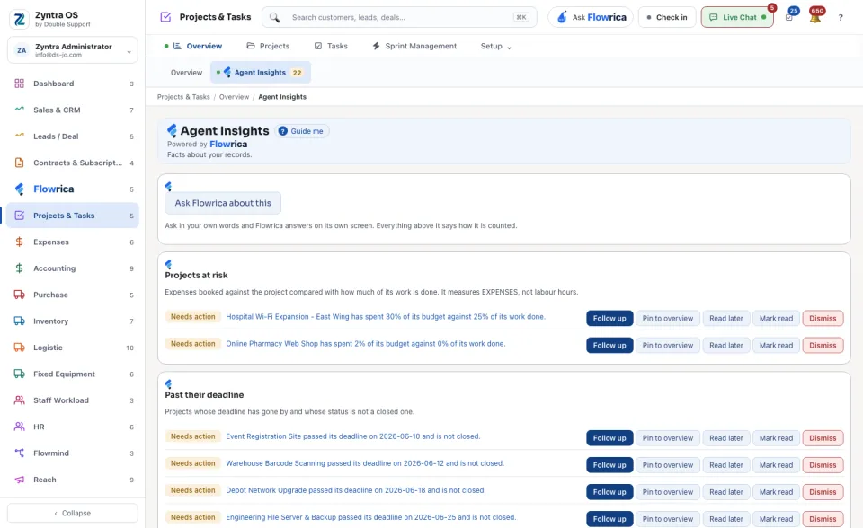Click Ask Flowrica about this
The height and width of the screenshot is (528, 863).
click(x=223, y=203)
